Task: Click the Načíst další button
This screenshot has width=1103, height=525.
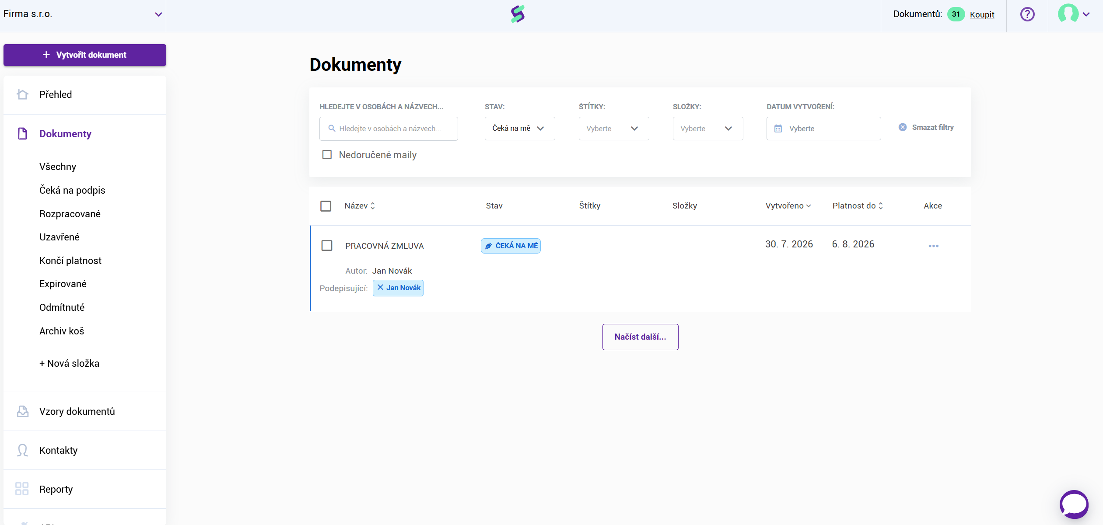Action: [640, 337]
